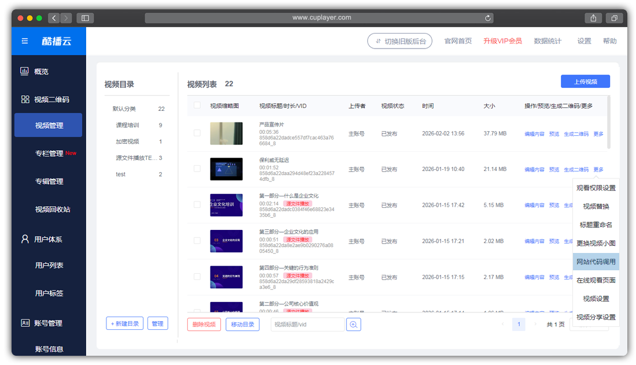Check the 产品宣传片 row checkbox
This screenshot has width=636, height=365.
(197, 133)
